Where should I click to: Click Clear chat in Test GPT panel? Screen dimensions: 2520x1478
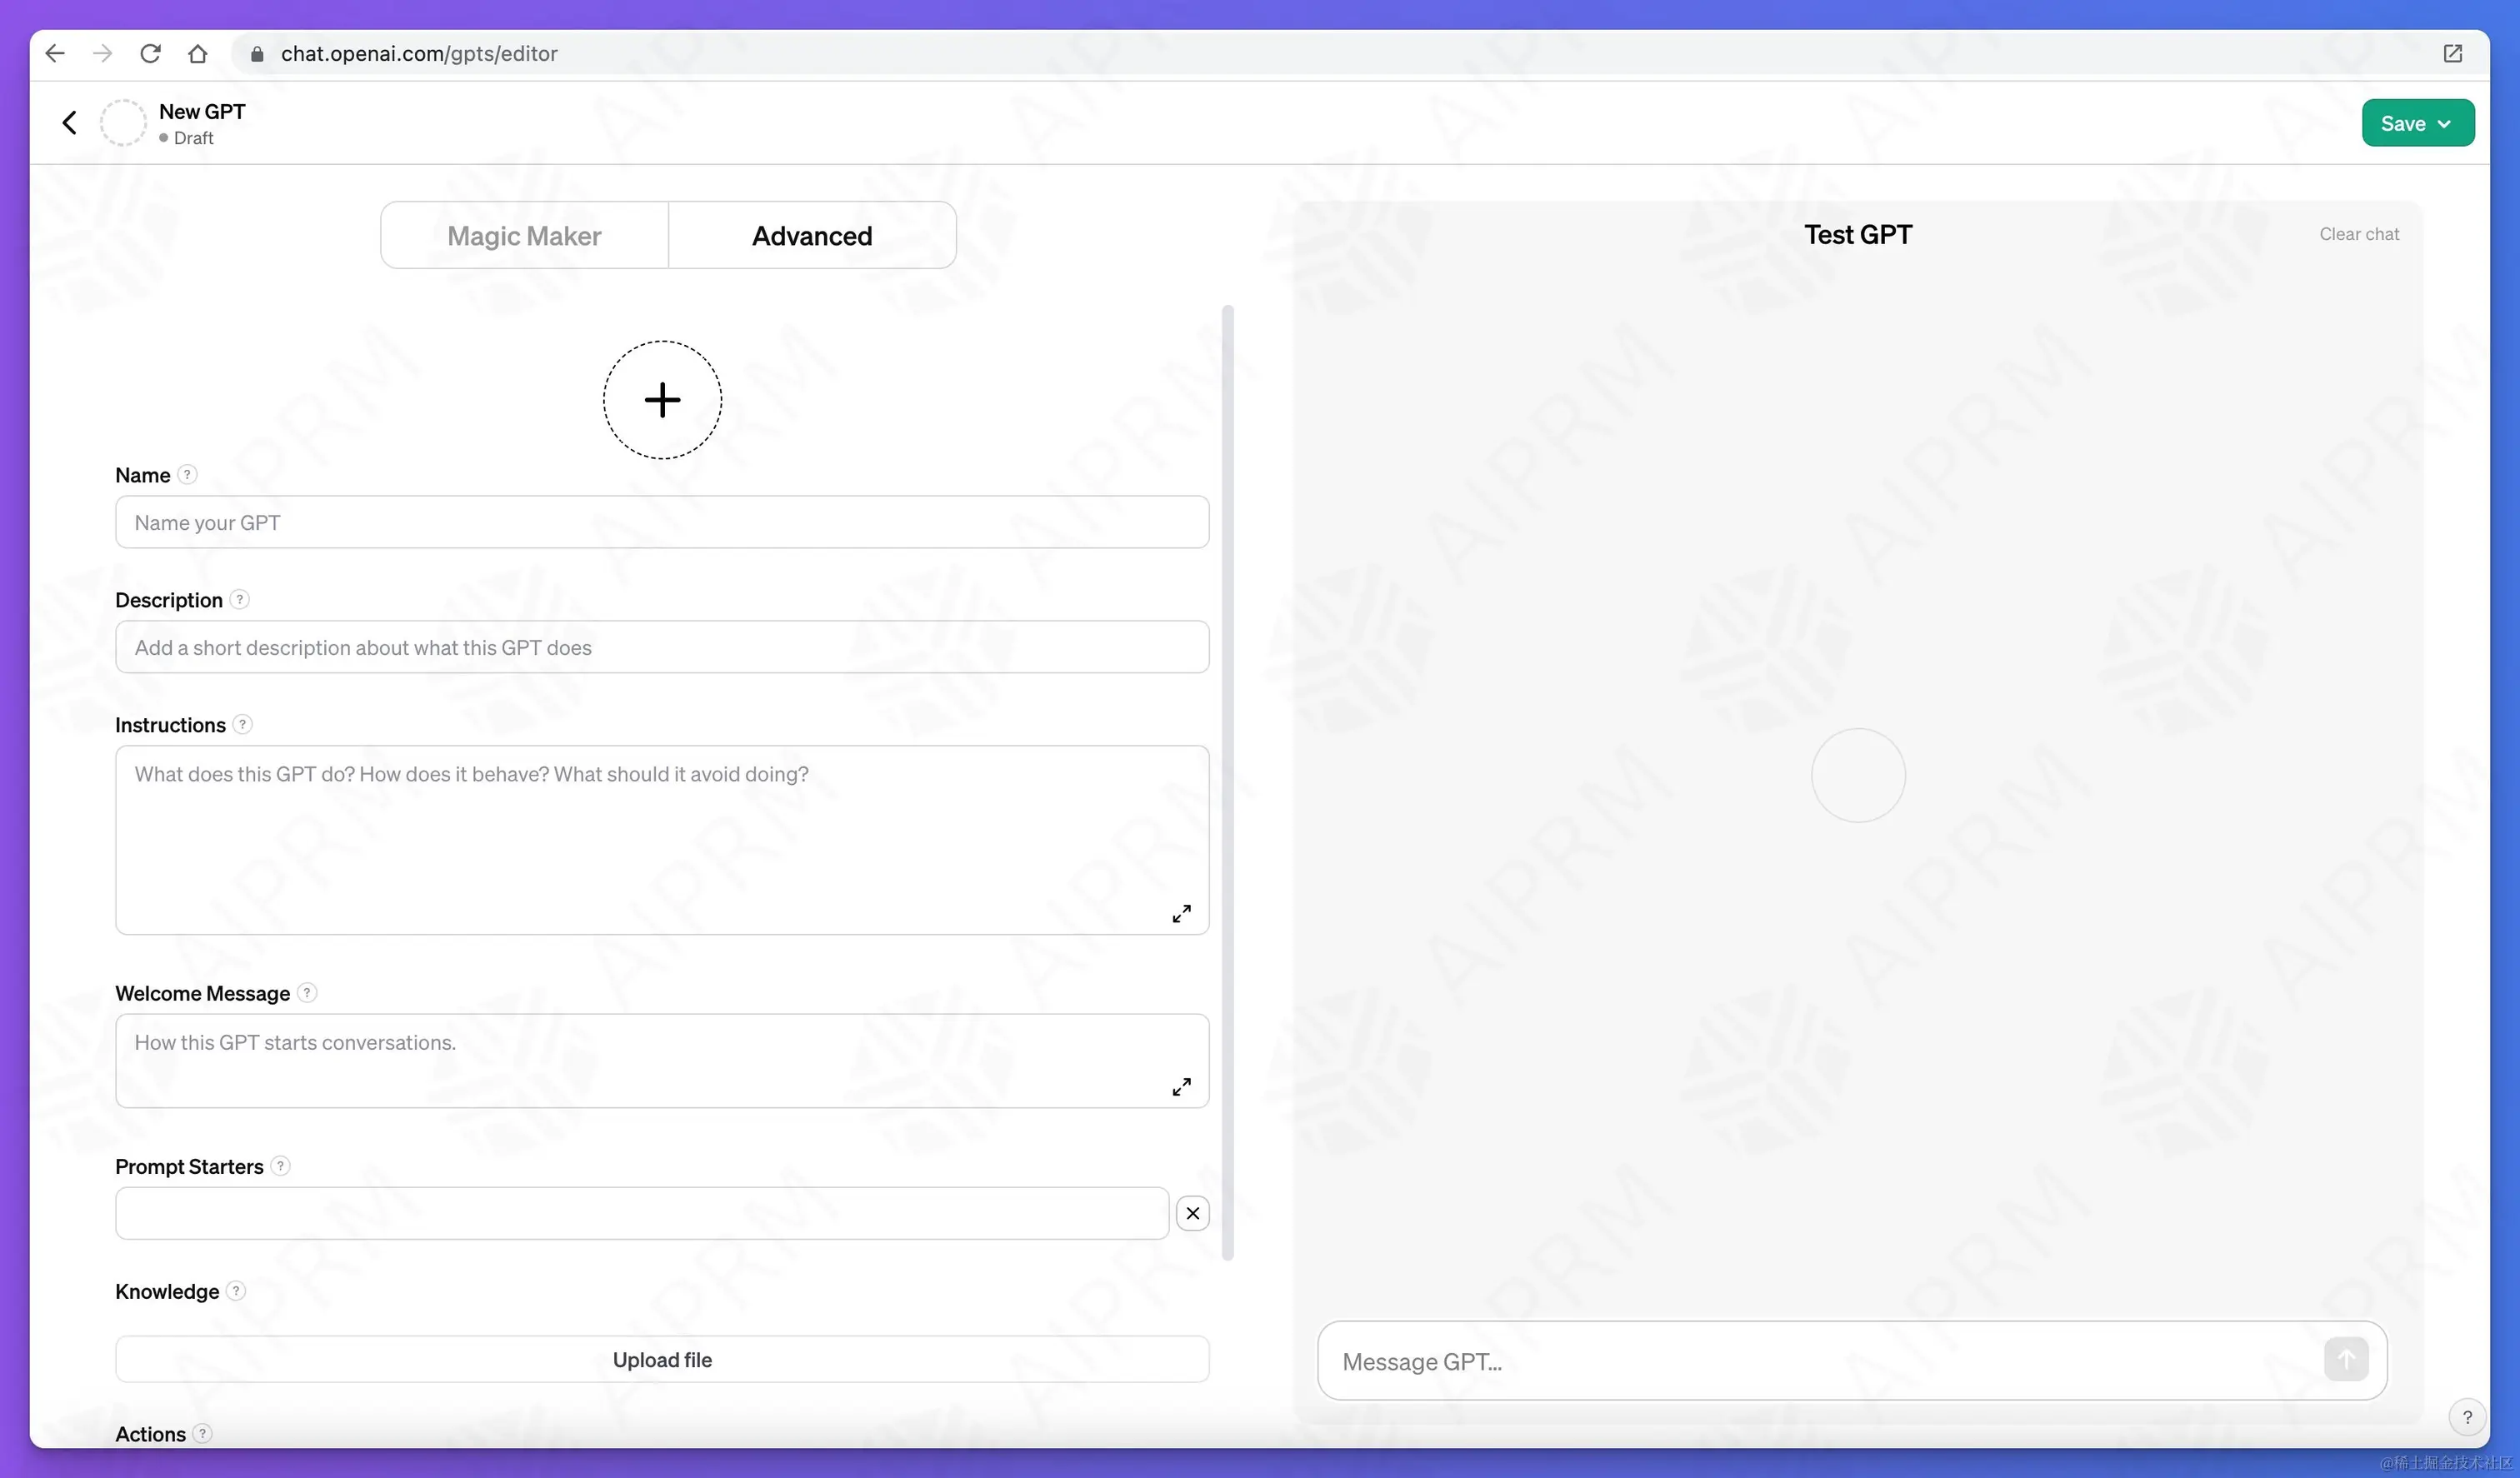2359,234
